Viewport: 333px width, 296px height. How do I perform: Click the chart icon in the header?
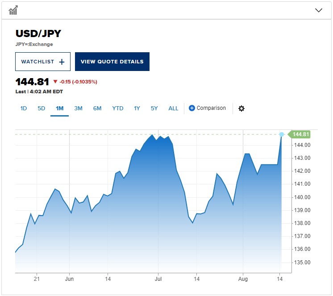click(13, 10)
